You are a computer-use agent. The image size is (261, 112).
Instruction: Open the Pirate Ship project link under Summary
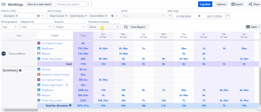pyautogui.click(x=52, y=100)
